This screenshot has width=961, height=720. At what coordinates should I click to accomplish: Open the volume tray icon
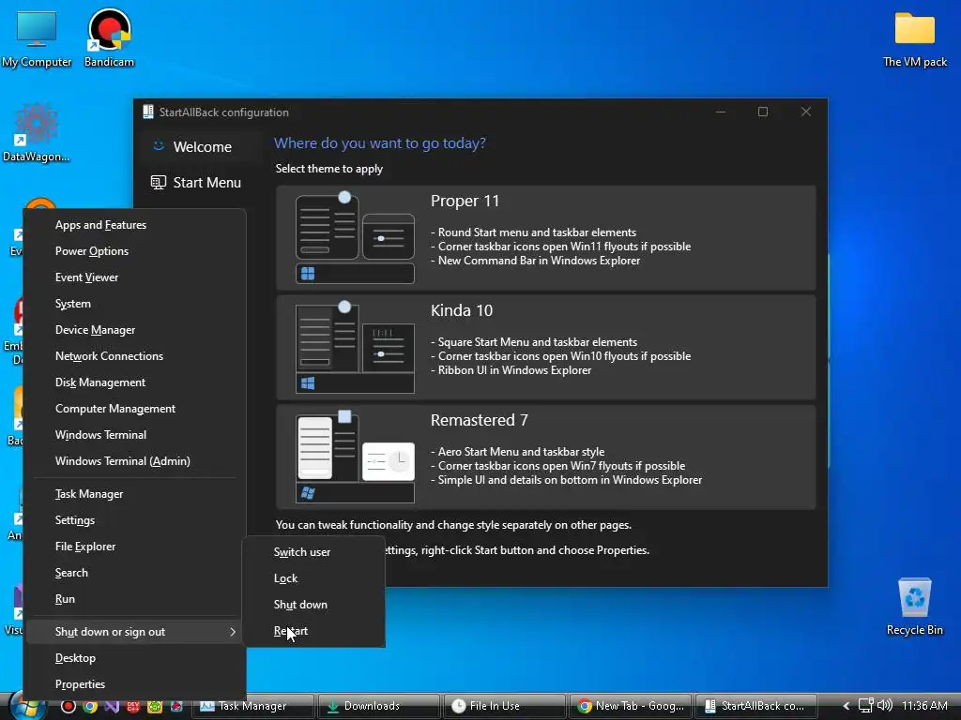[884, 706]
